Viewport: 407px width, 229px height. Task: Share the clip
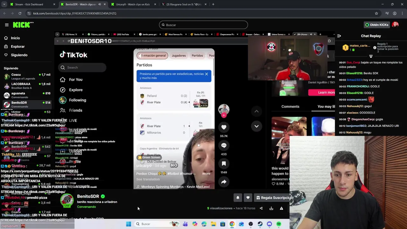click(261, 208)
